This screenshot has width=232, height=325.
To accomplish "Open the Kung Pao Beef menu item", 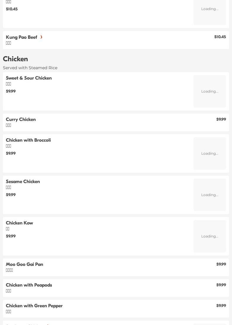I will [116, 40].
